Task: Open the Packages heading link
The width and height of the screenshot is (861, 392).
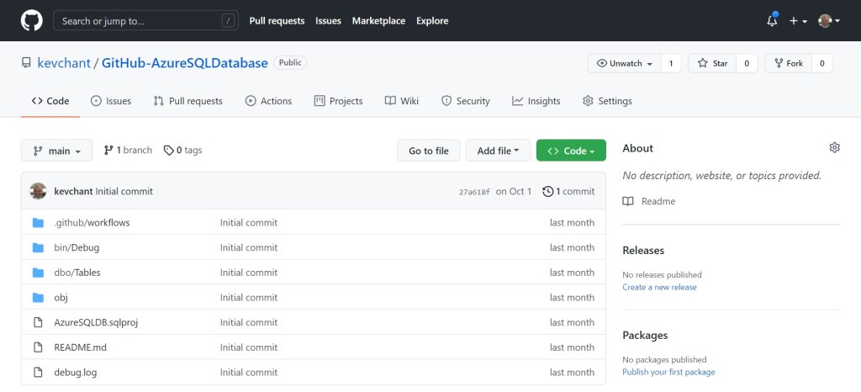Action: tap(645, 336)
